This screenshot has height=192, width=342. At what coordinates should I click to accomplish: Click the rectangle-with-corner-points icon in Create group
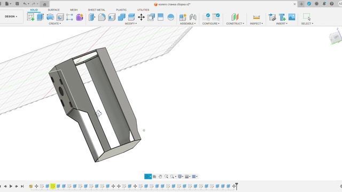coord(69,17)
